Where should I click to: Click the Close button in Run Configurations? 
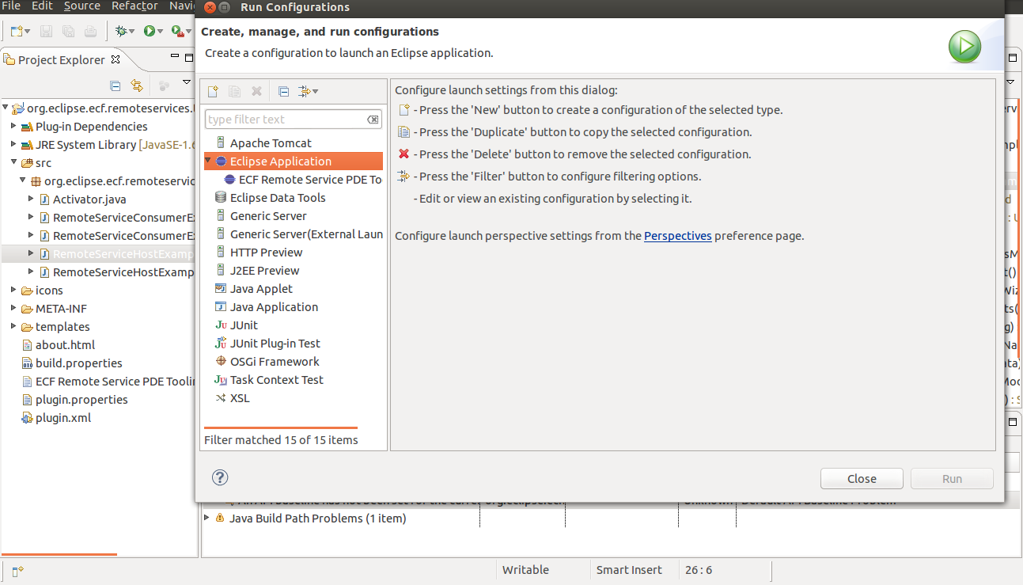point(862,478)
